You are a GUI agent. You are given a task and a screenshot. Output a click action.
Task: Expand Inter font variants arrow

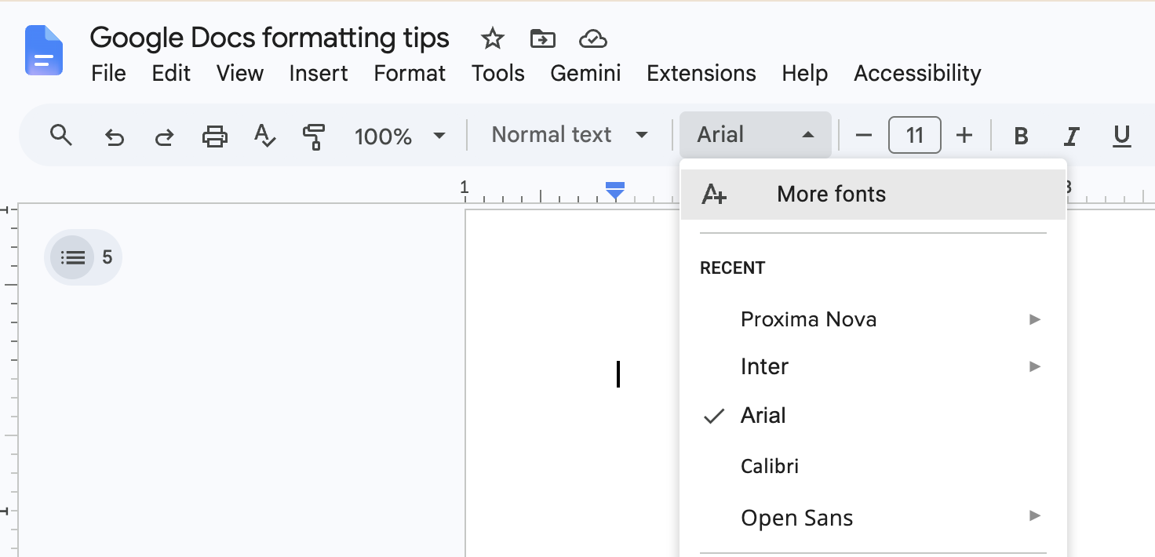[1035, 366]
